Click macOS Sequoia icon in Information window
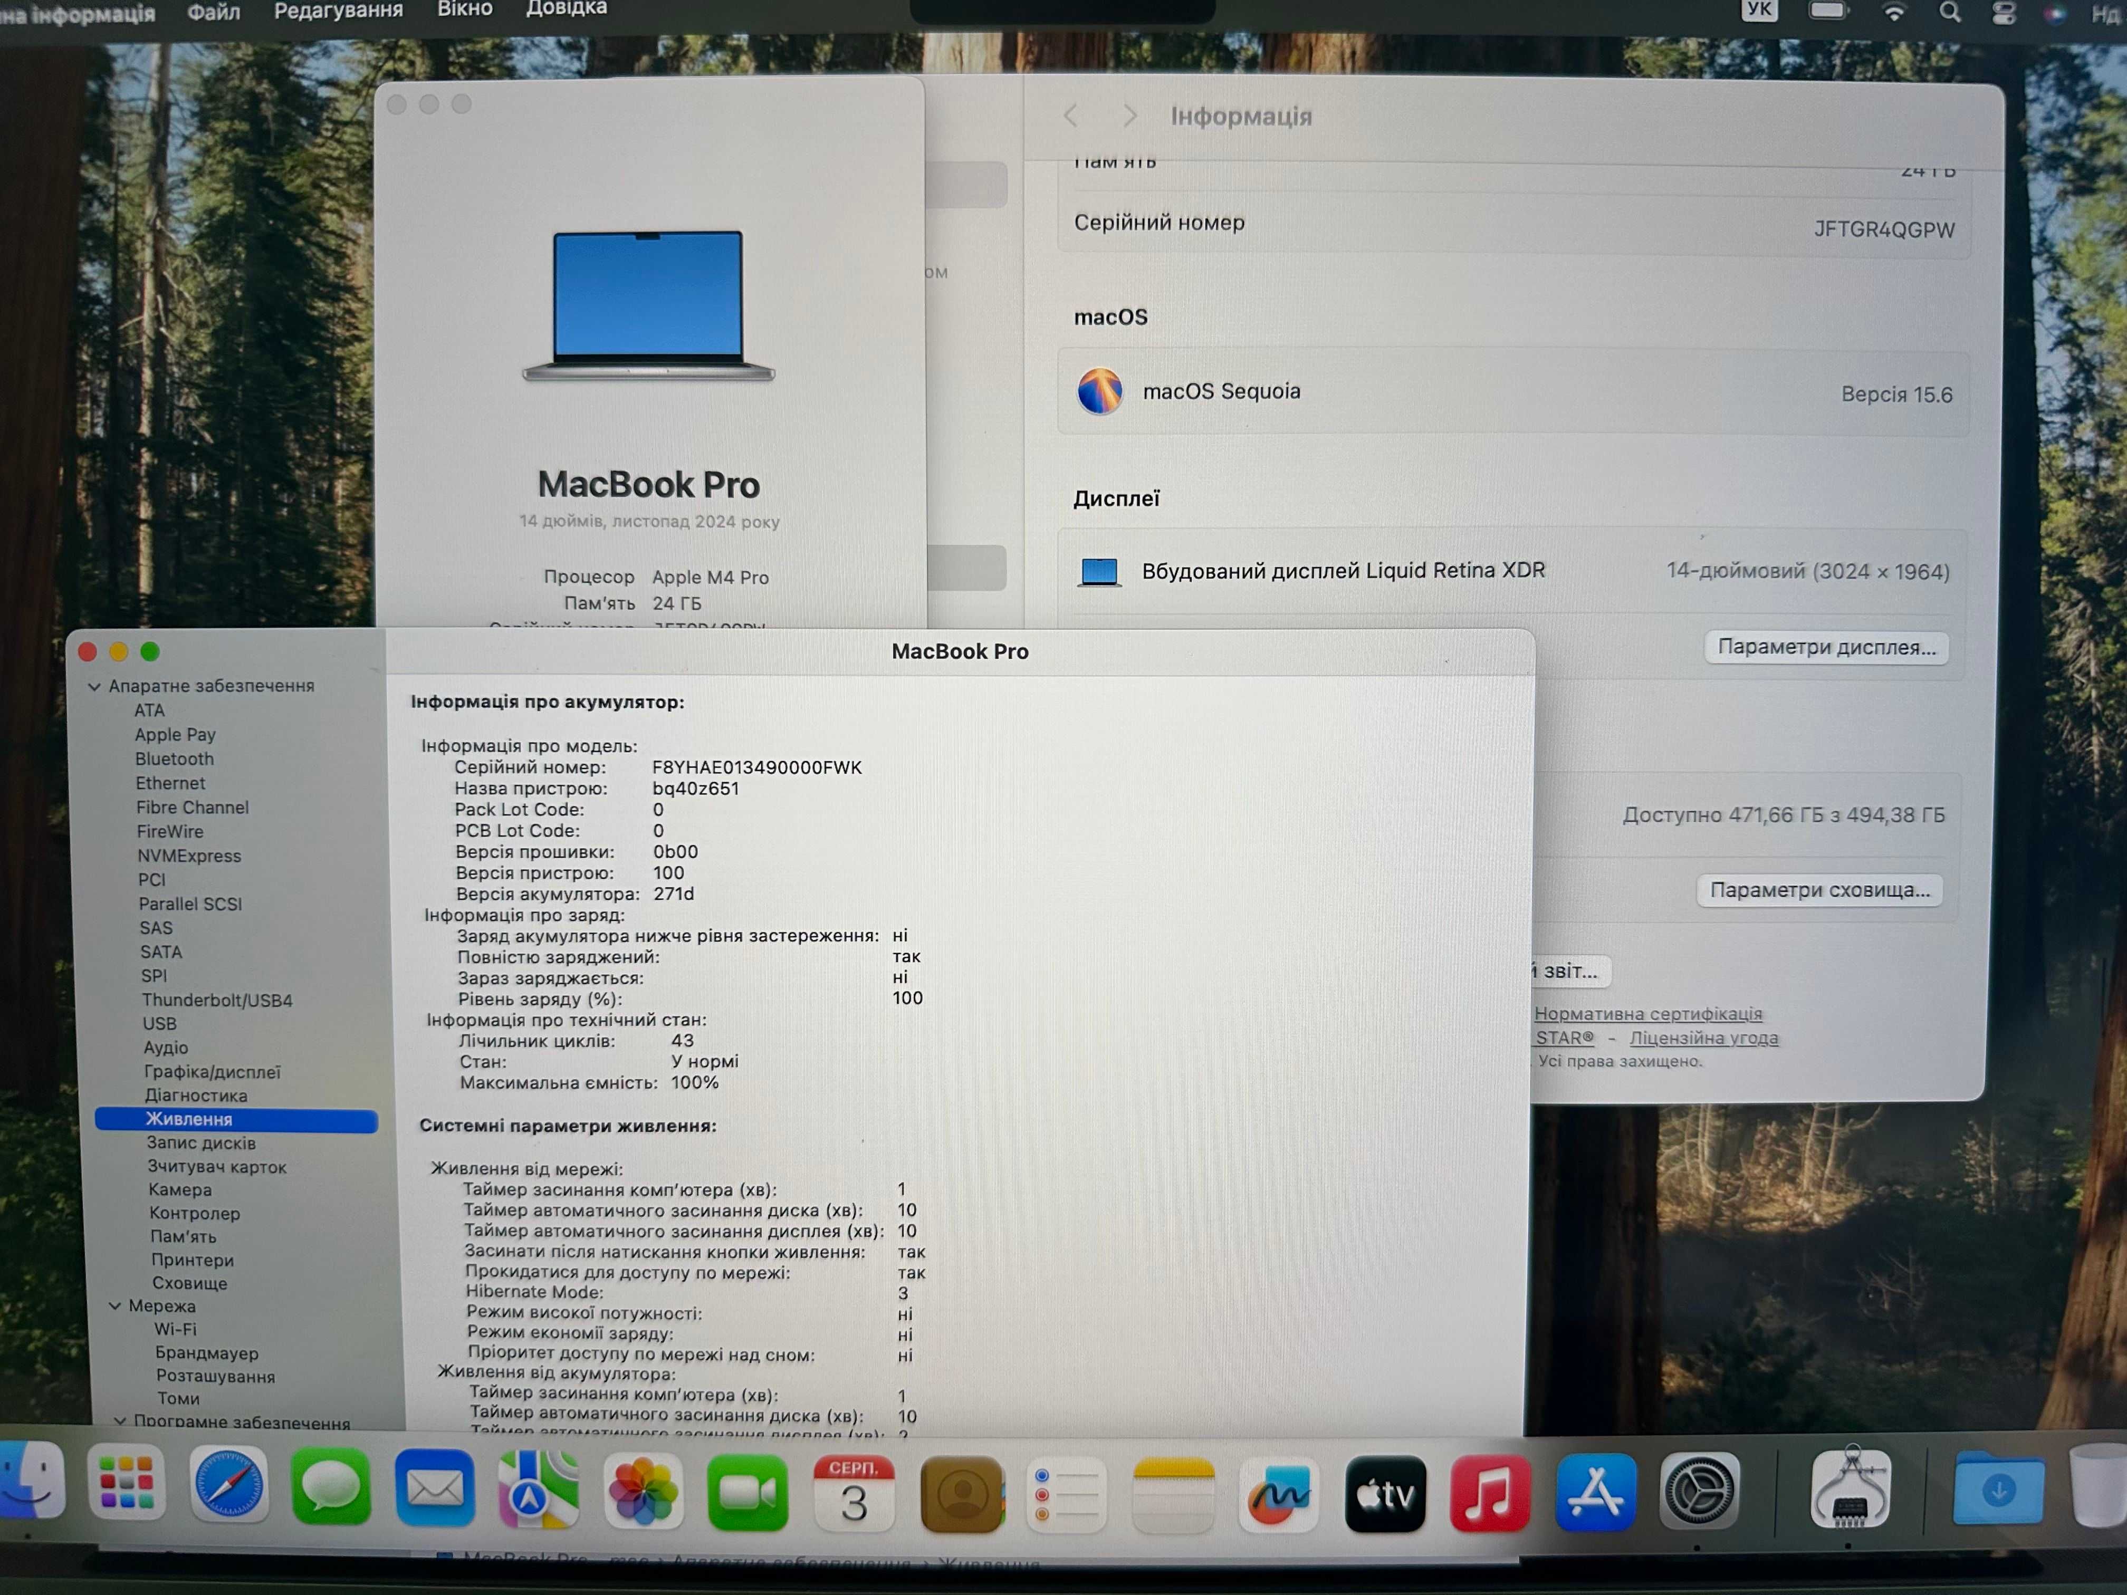The width and height of the screenshot is (2127, 1595). pyautogui.click(x=1099, y=391)
